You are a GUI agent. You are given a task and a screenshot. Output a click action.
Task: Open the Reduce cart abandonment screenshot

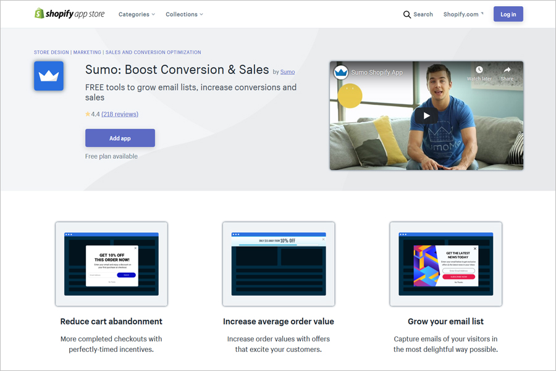point(111,264)
